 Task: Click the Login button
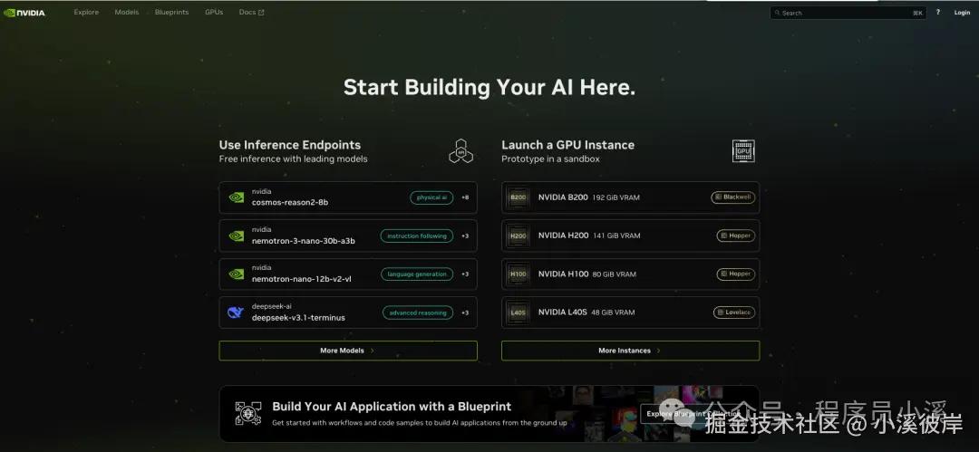tap(962, 13)
